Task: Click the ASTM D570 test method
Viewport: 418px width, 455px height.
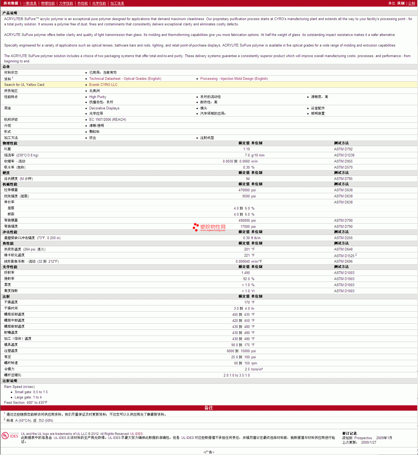Action: 343,167
